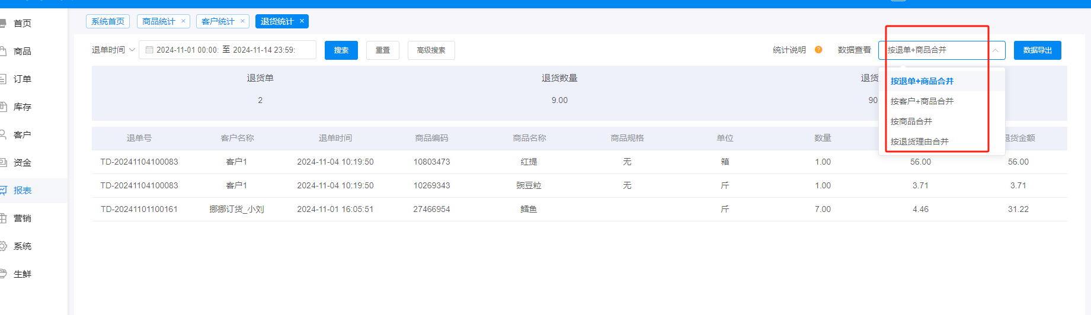Switch to the 商品统计 tab

(x=158, y=21)
